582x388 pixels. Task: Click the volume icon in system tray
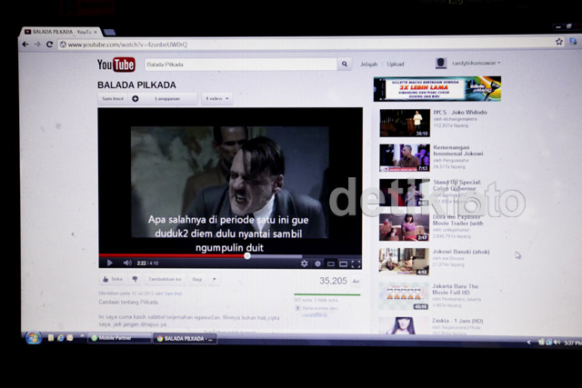(557, 342)
